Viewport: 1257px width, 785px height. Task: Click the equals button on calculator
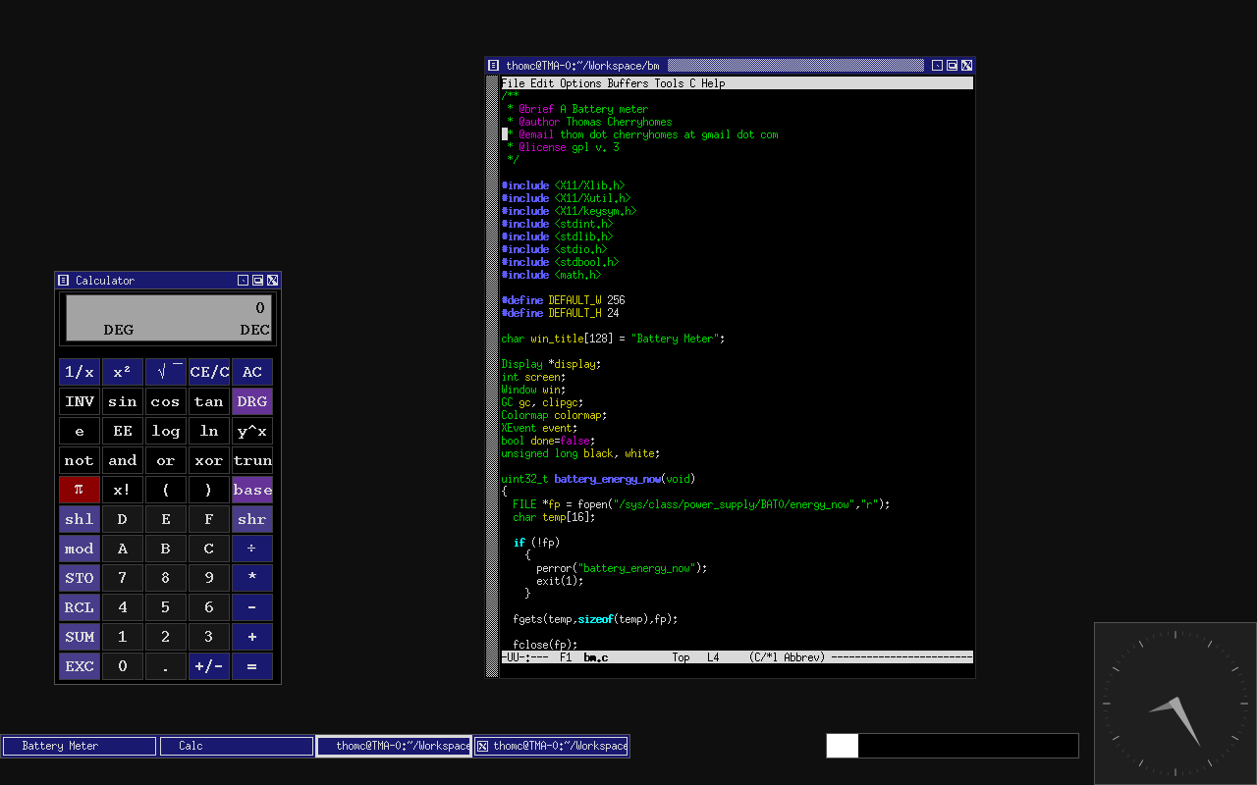[x=252, y=666]
